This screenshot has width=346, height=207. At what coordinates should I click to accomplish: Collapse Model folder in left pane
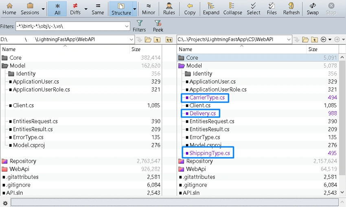(x=4, y=66)
